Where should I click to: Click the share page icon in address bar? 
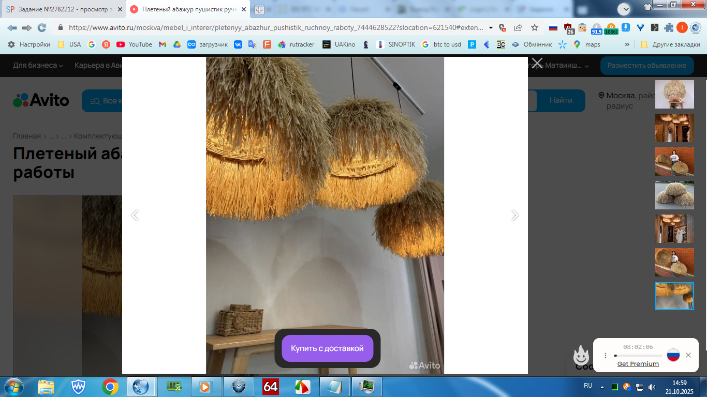pos(518,28)
